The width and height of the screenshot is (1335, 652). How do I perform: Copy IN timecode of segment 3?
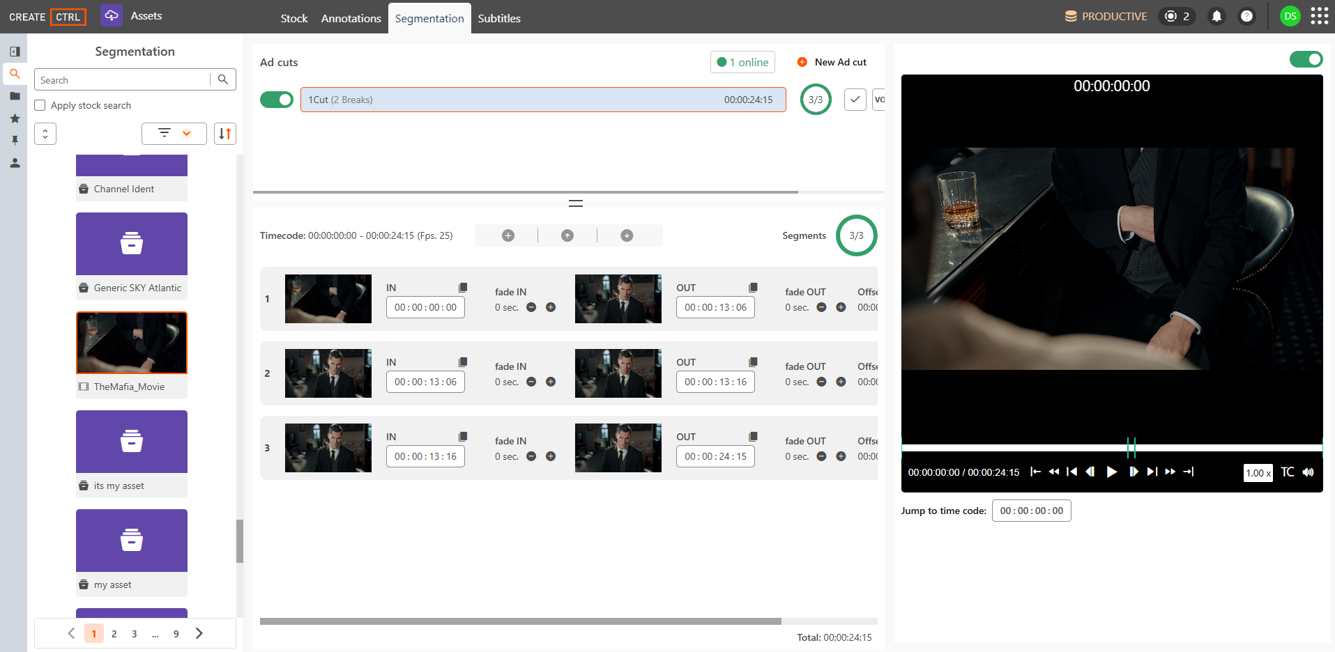coord(463,437)
